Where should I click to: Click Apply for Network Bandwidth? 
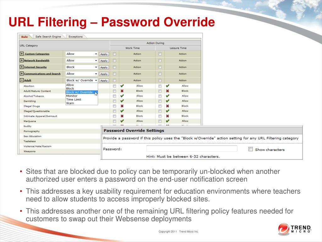pyautogui.click(x=104, y=61)
